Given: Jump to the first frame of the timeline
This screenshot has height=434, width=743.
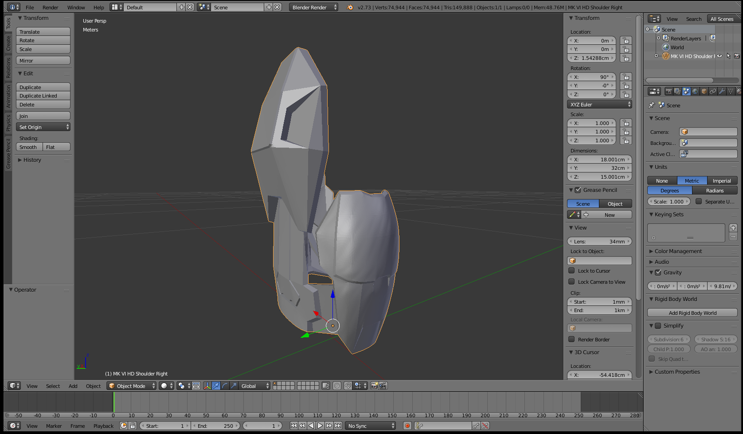Looking at the screenshot, I should (x=293, y=426).
